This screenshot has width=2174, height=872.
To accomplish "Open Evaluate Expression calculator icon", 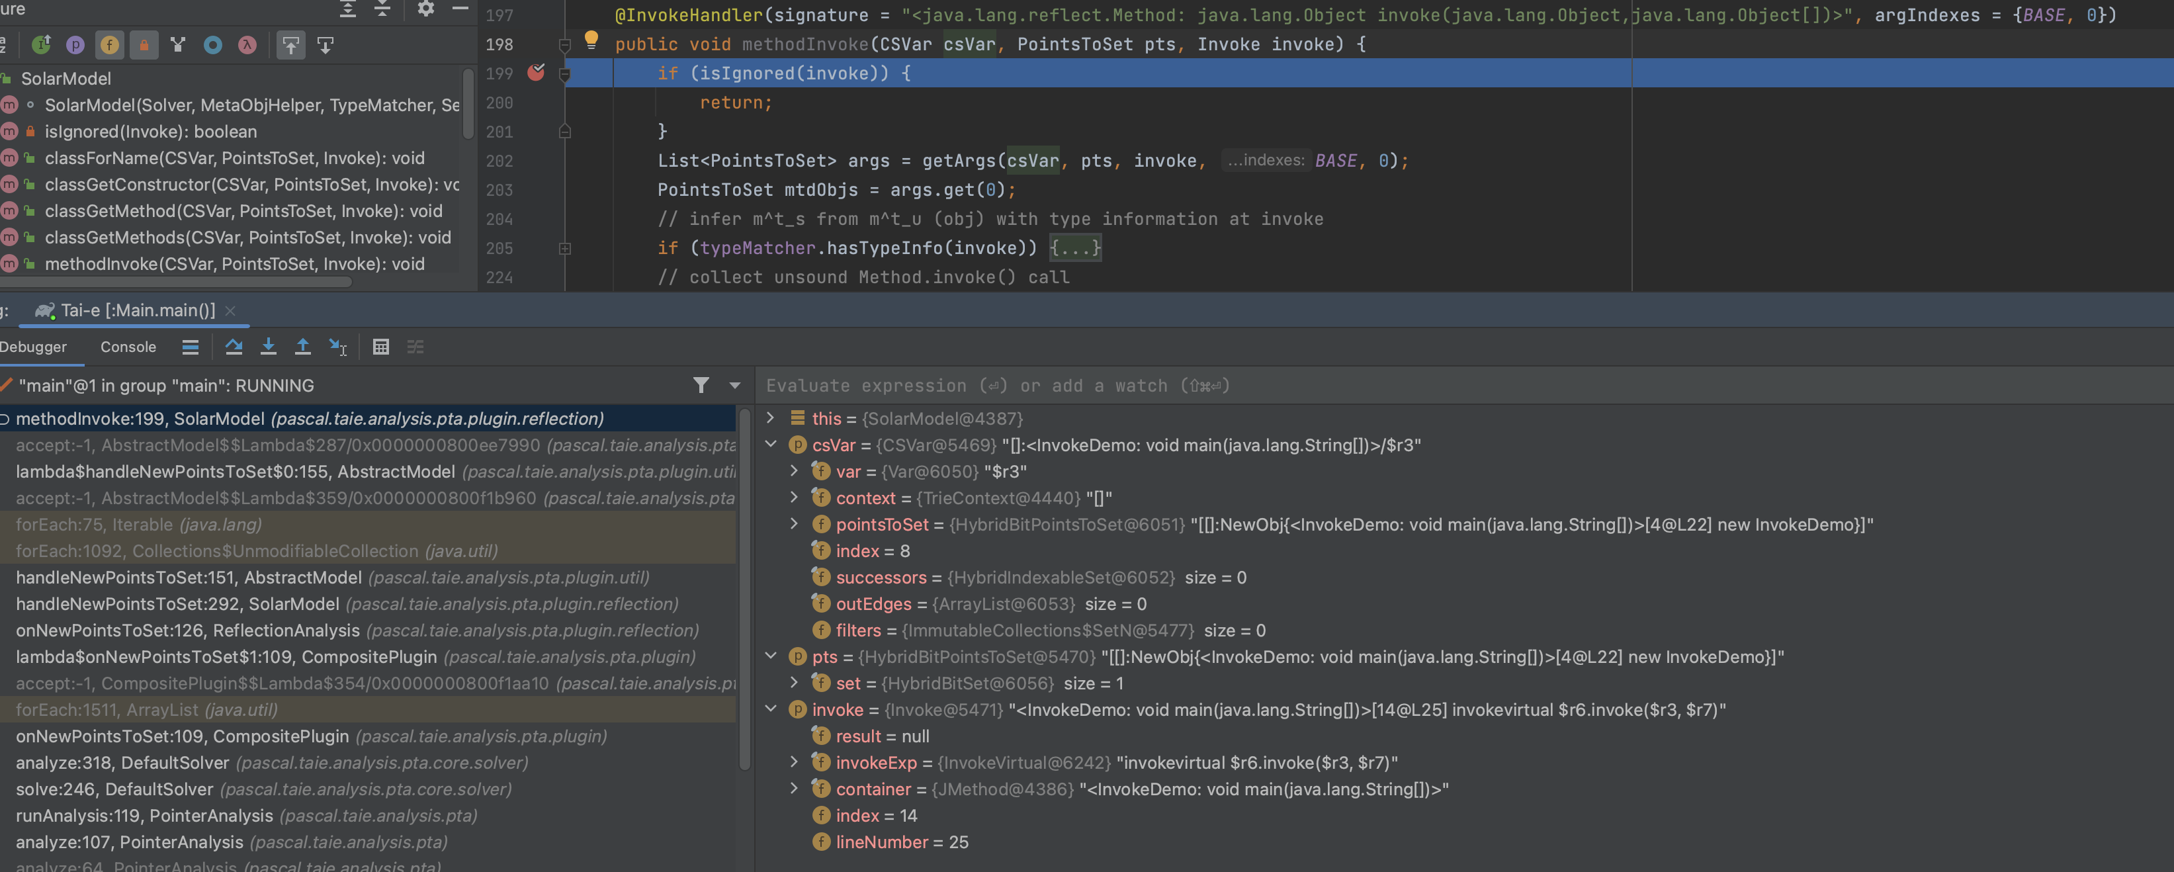I will point(380,347).
